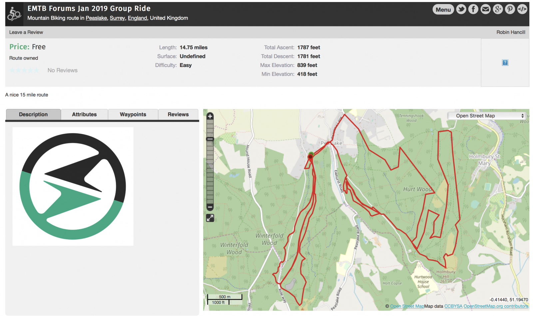Viewport: 533px width, 316px height.
Task: Share route on Google Plus
Action: pyautogui.click(x=498, y=9)
